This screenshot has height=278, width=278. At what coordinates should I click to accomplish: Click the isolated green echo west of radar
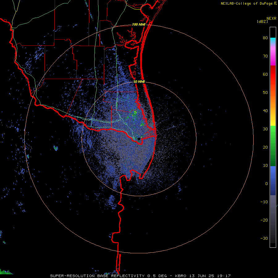coord(56,148)
